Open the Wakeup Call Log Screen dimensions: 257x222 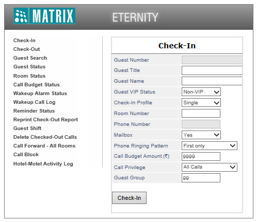click(x=35, y=102)
